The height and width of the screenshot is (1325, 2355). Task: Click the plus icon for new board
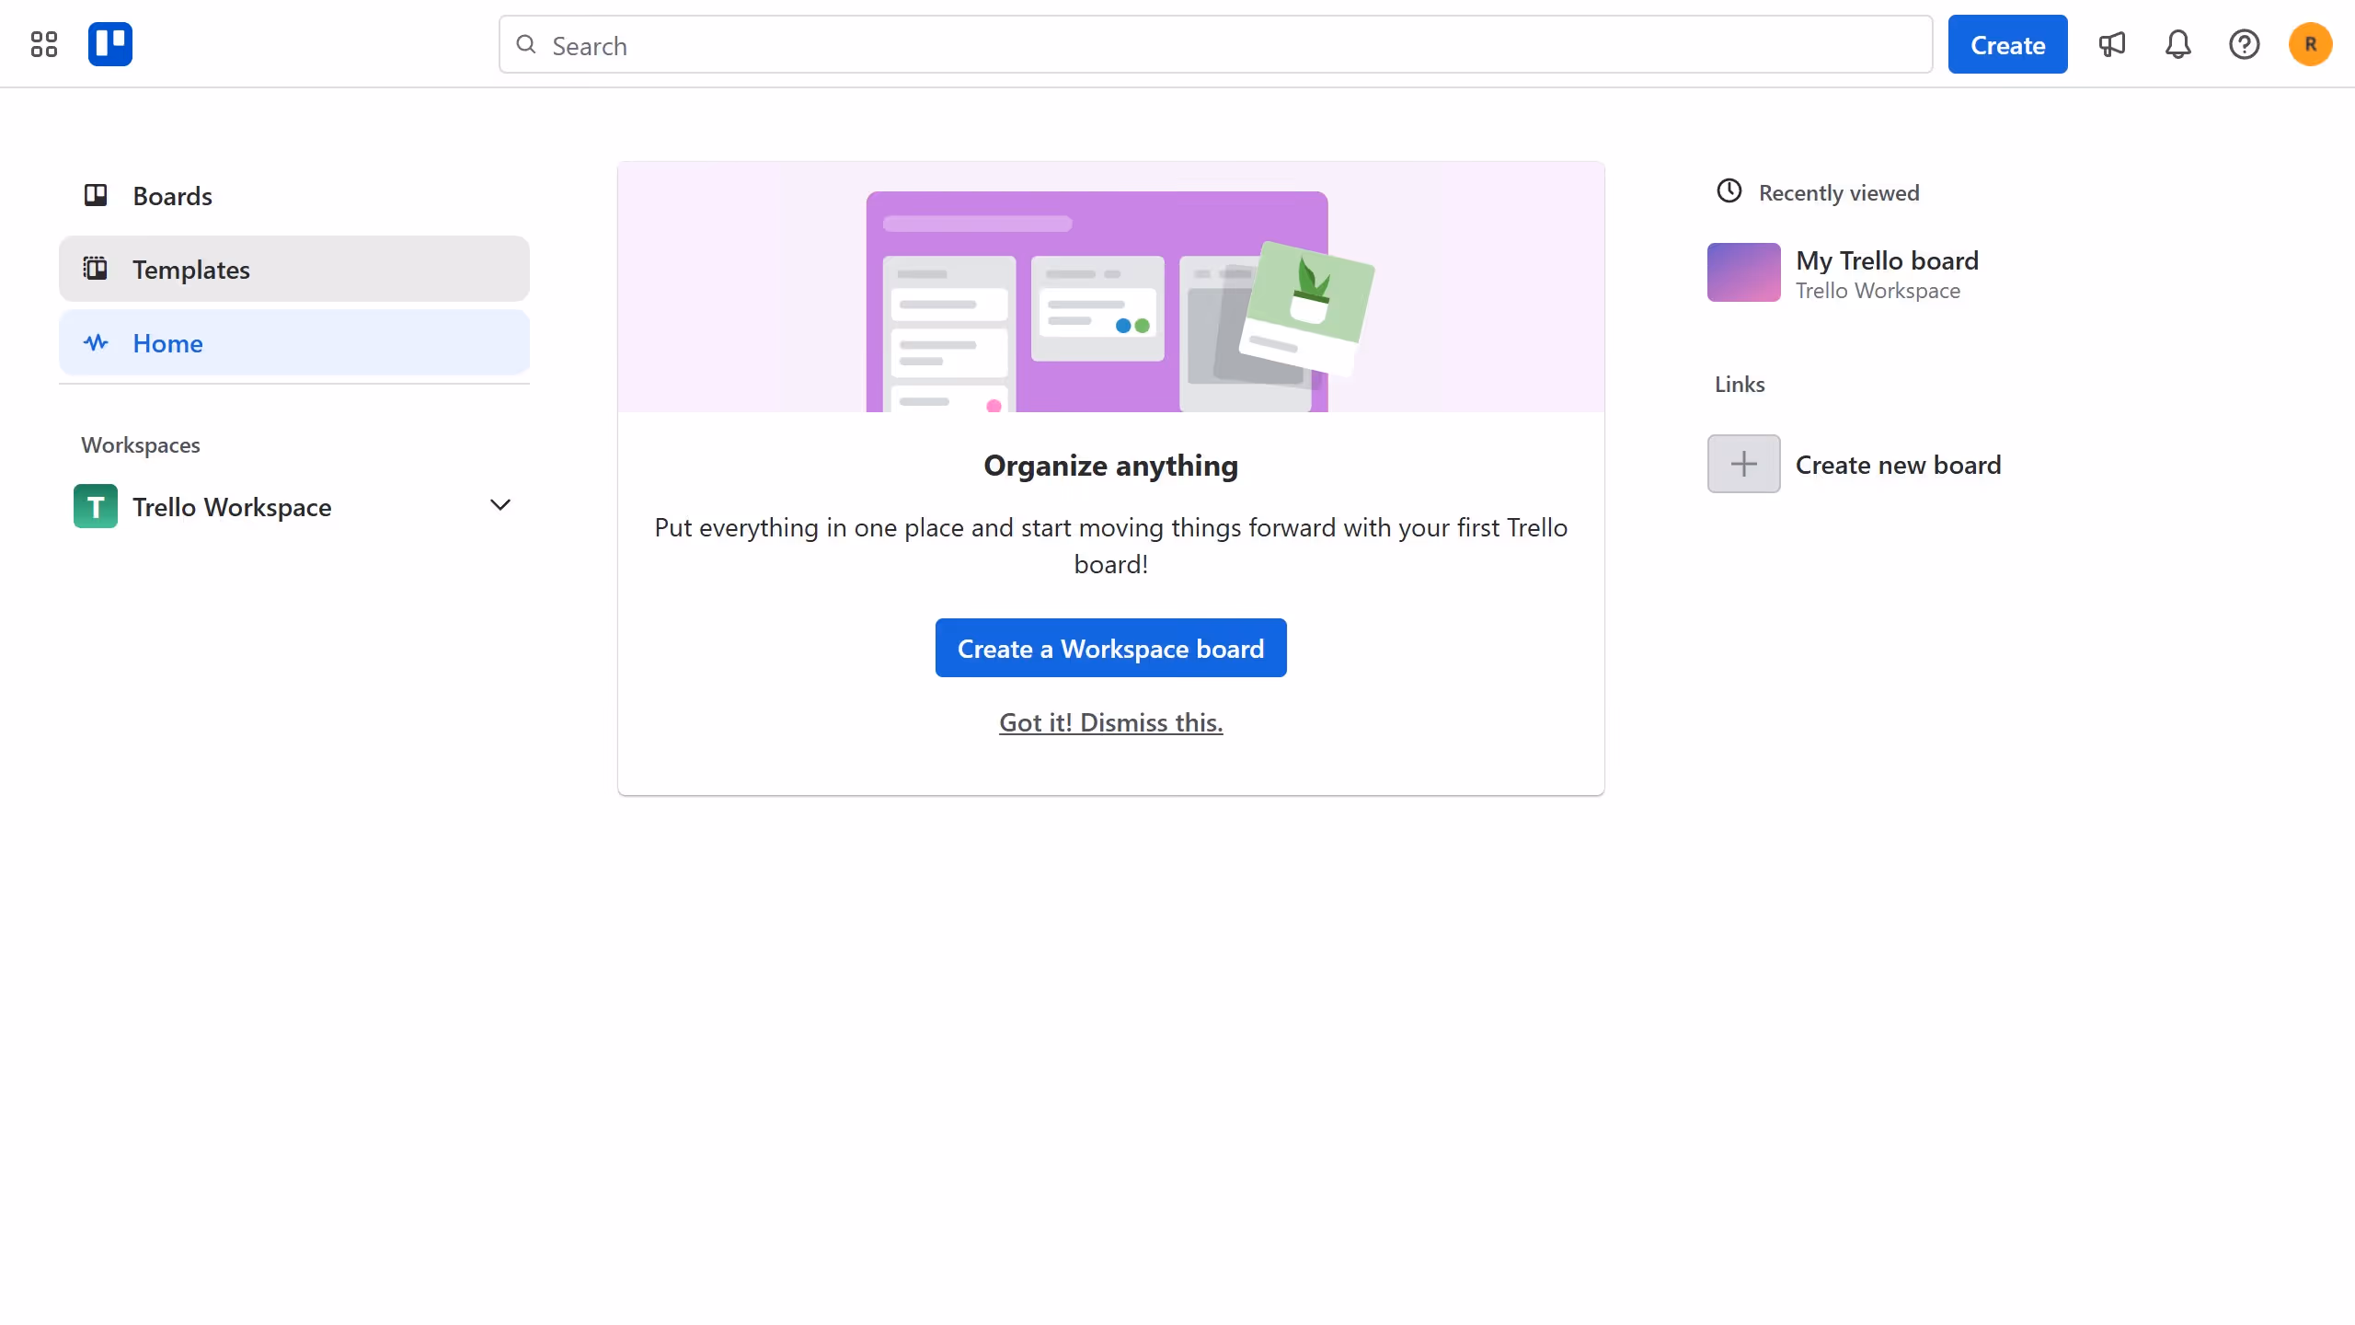point(1744,464)
